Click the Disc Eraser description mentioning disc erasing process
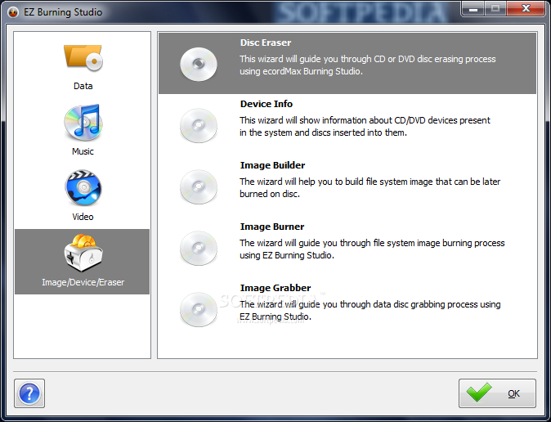The height and width of the screenshot is (422, 551). [x=368, y=65]
